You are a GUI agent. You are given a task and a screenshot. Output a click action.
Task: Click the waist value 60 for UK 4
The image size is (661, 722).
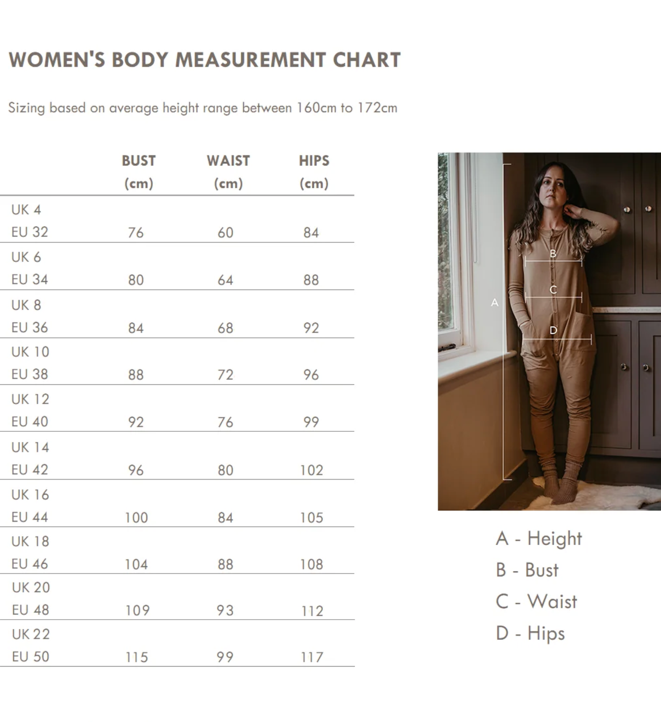point(226,232)
